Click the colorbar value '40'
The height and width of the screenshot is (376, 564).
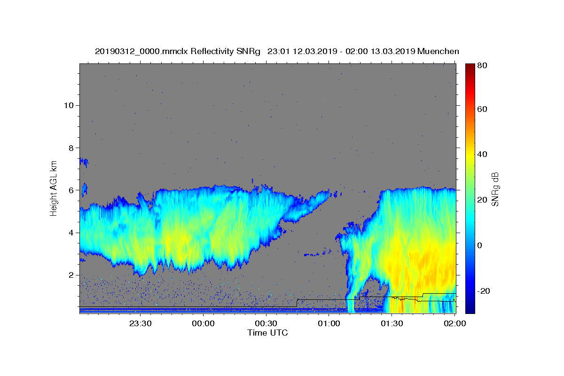483,155
